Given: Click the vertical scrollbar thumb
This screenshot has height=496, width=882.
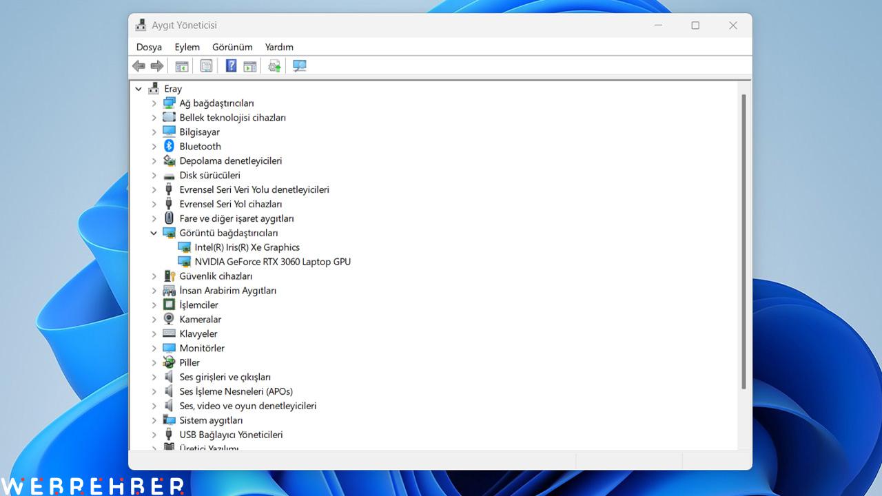Looking at the screenshot, I should click(x=743, y=242).
